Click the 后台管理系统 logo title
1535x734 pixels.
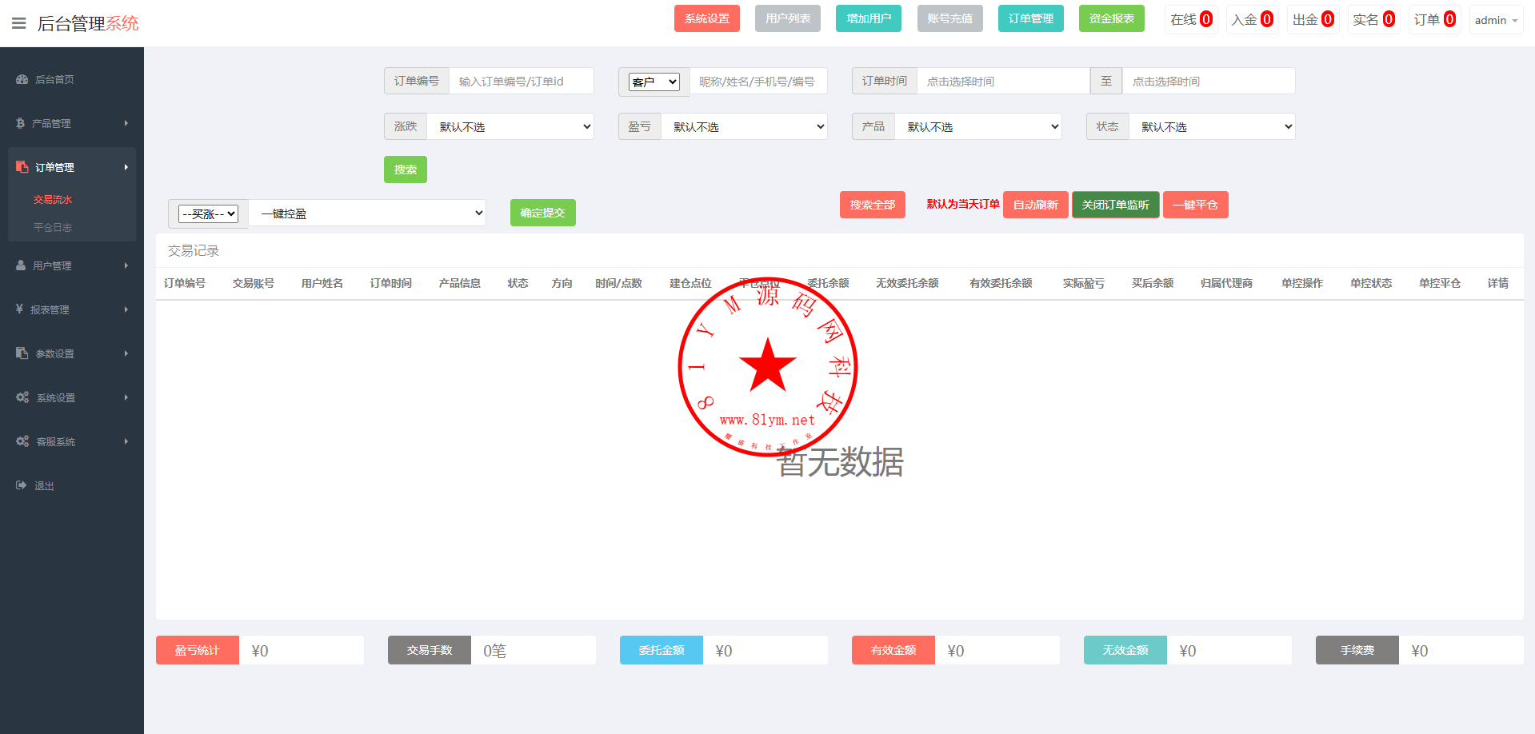coord(88,23)
